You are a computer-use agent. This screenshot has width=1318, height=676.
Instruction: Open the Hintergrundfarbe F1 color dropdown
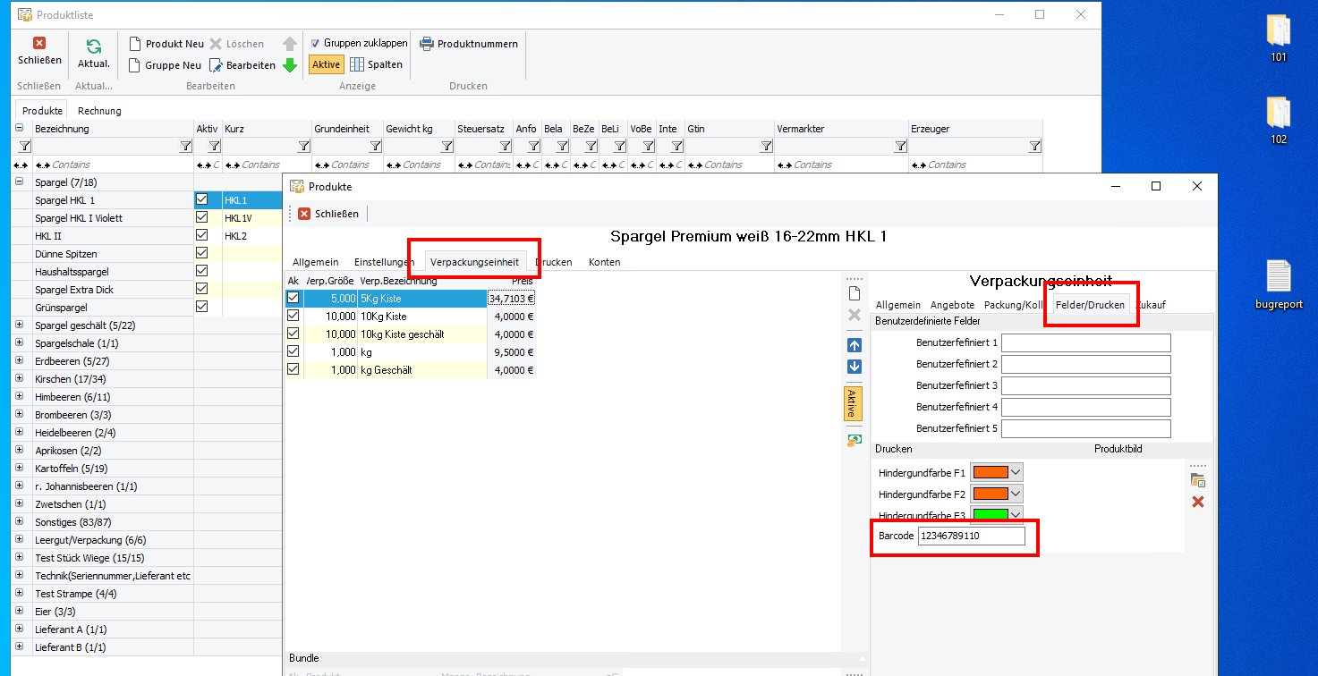pos(1016,472)
